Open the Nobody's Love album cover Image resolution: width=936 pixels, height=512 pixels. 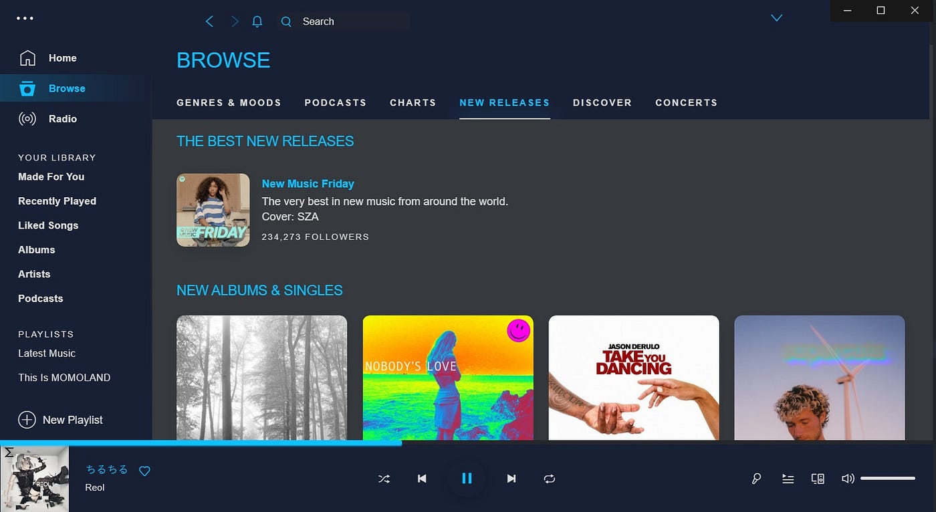[x=448, y=378]
